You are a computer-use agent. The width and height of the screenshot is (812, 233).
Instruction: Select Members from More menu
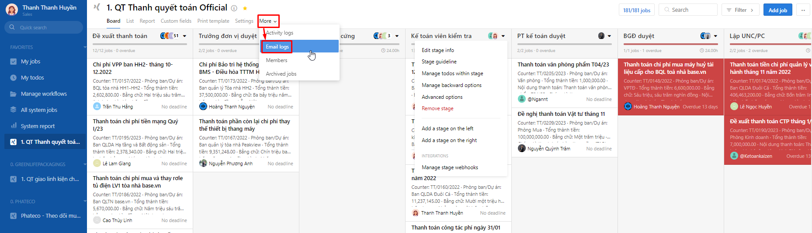point(299,60)
